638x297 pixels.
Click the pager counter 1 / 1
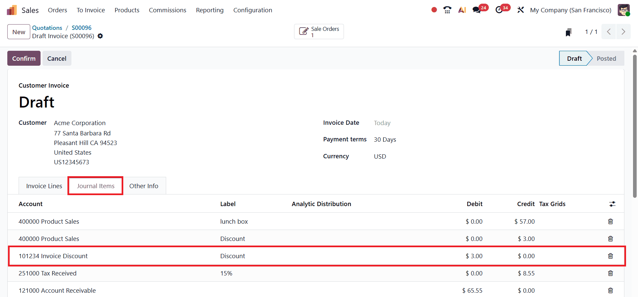click(x=591, y=32)
